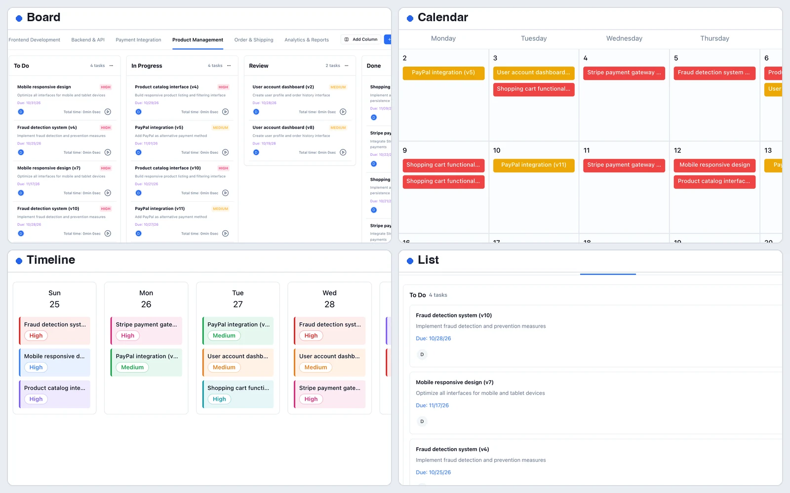Click the Tue 27 column header in Timeline
This screenshot has width=790, height=493.
pos(238,299)
